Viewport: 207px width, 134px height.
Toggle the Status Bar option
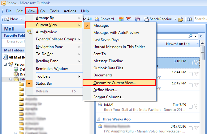(54, 83)
